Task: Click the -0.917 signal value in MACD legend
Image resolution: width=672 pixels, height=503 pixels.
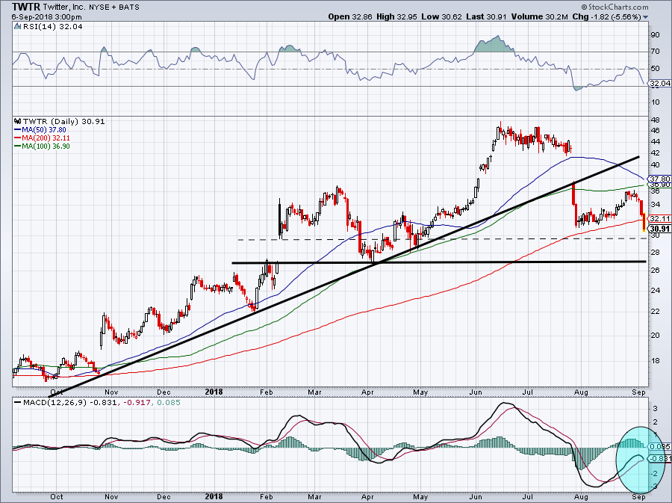Action: 137,403
